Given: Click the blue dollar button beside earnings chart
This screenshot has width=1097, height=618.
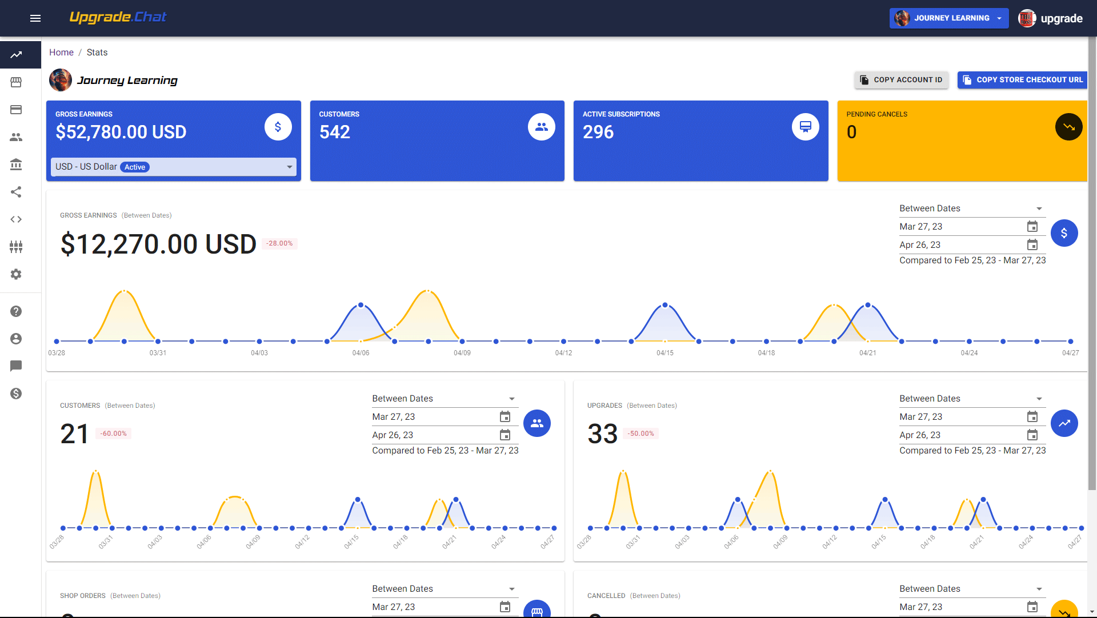Looking at the screenshot, I should tap(1064, 233).
